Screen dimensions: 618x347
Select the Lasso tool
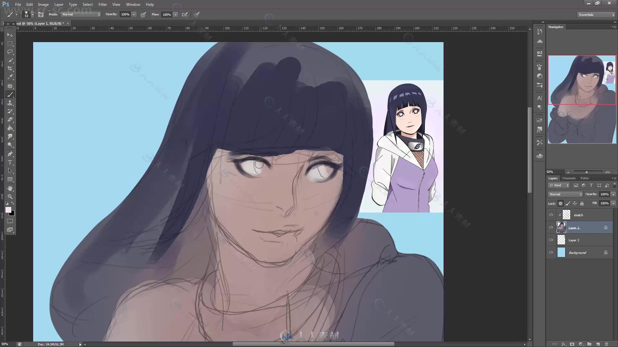(x=10, y=52)
